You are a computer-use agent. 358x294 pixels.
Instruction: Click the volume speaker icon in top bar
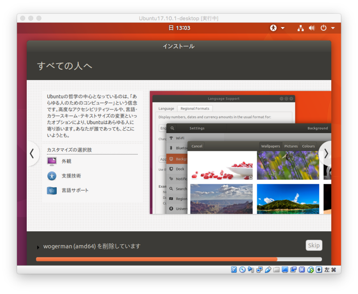[312, 28]
